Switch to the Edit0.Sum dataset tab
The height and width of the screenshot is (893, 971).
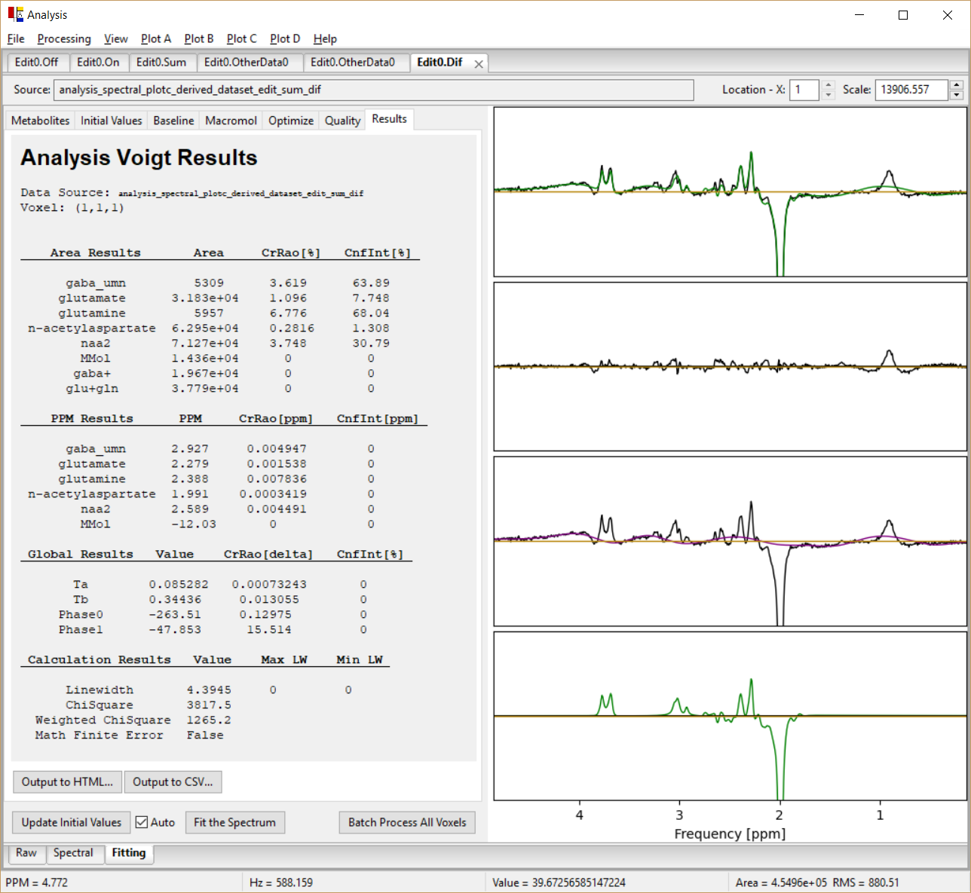162,63
